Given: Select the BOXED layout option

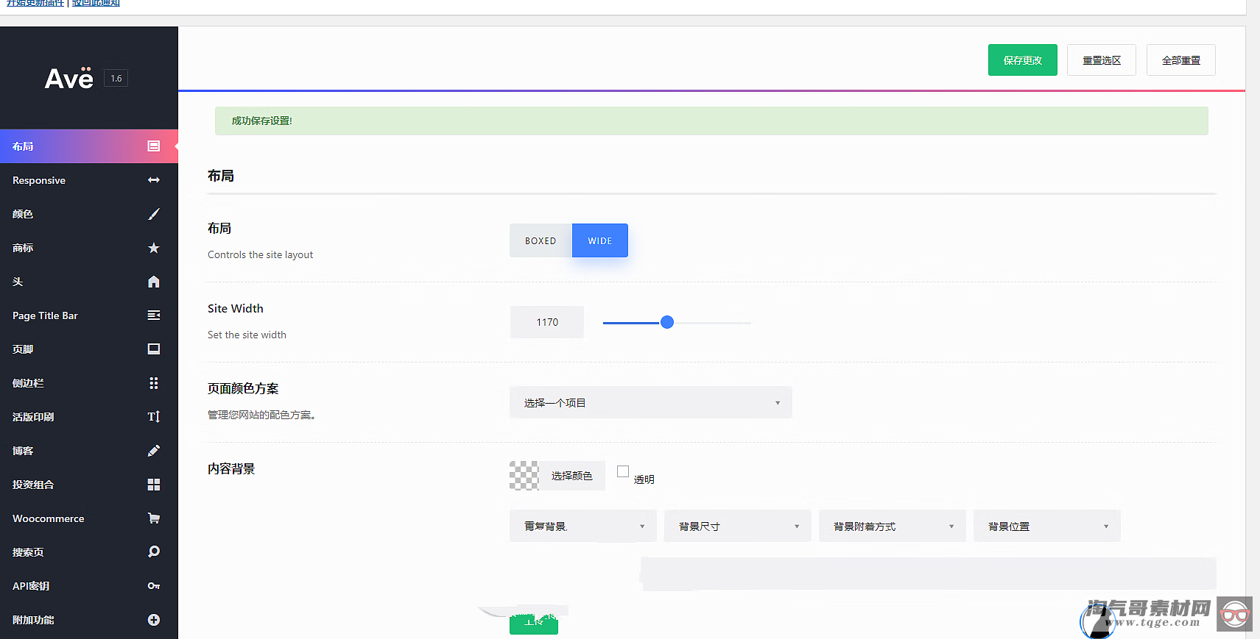Looking at the screenshot, I should tap(541, 240).
